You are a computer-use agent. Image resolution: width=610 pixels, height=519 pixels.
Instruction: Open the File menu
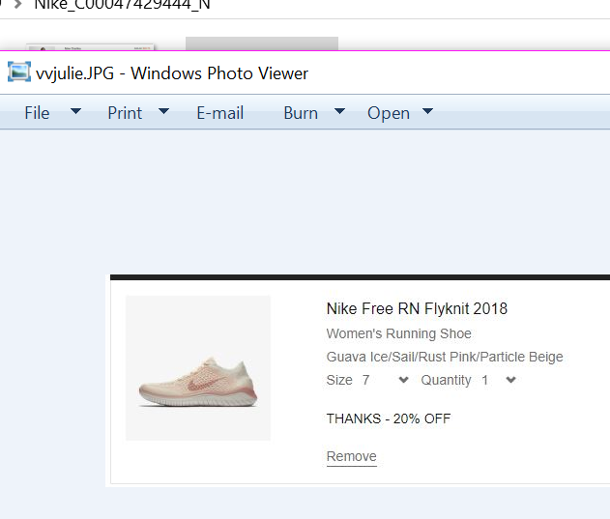(38, 113)
